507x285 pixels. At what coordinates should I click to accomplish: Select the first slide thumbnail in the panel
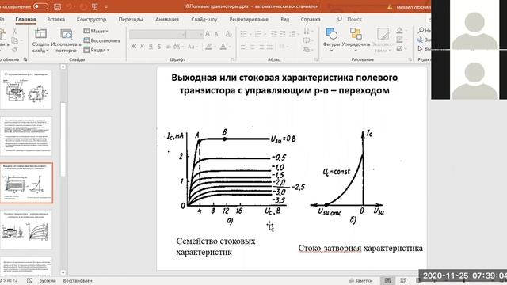click(x=26, y=89)
